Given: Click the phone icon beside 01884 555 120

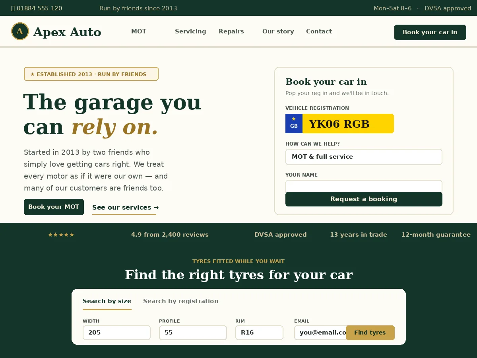Looking at the screenshot, I should point(13,8).
